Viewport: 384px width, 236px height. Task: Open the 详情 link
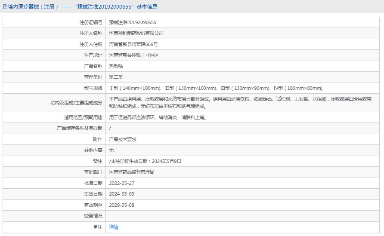114,227
